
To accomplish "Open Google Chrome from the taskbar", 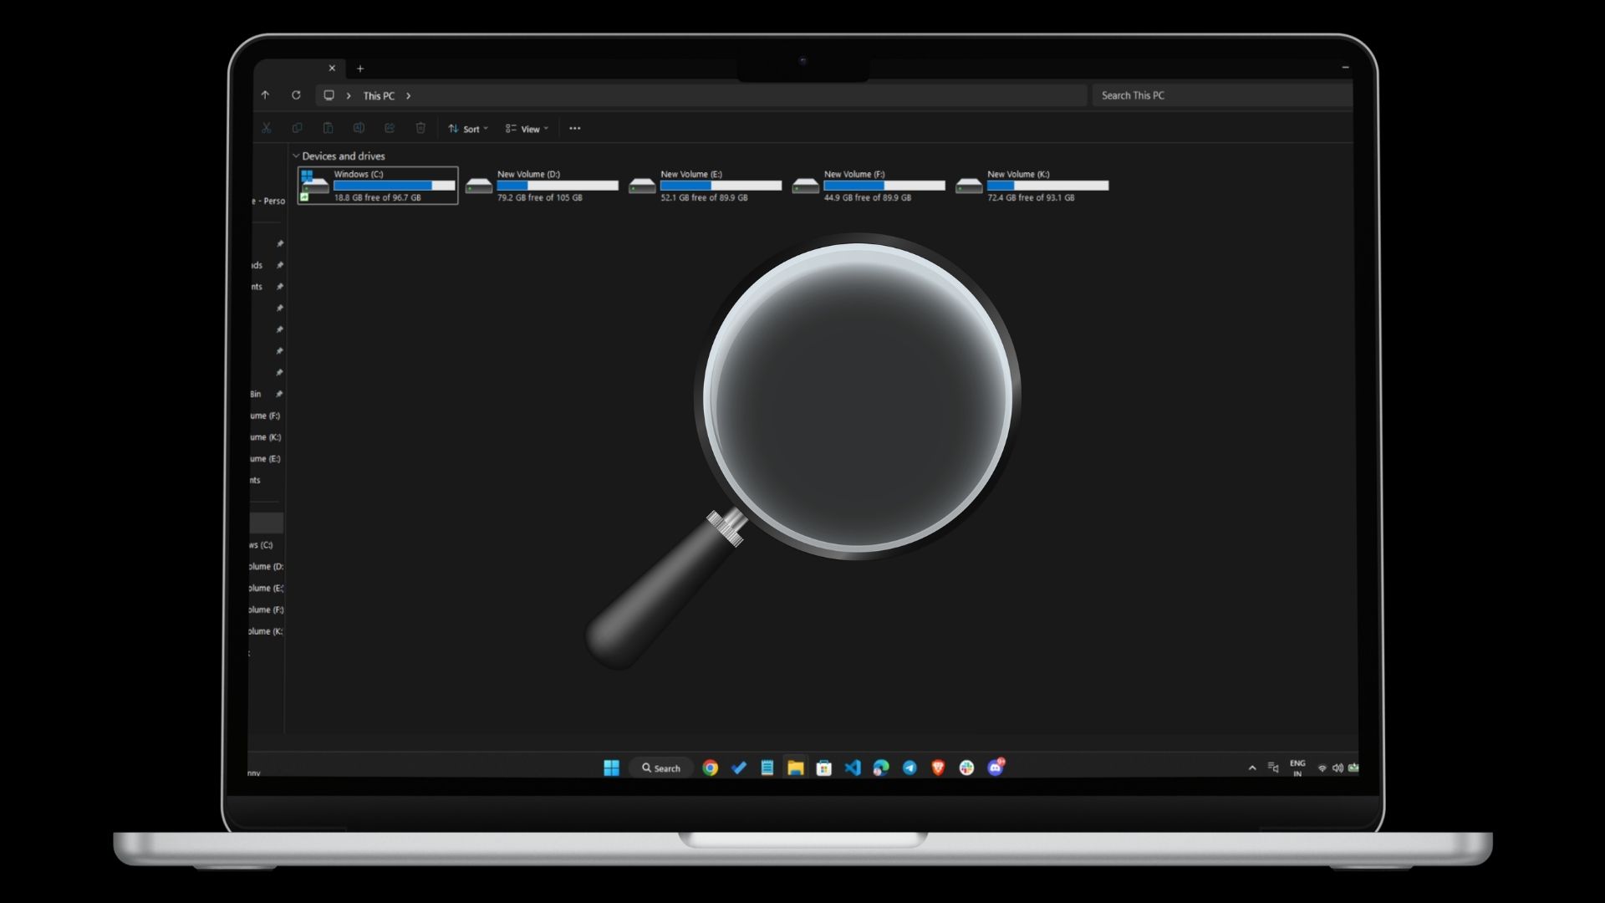I will pyautogui.click(x=711, y=768).
